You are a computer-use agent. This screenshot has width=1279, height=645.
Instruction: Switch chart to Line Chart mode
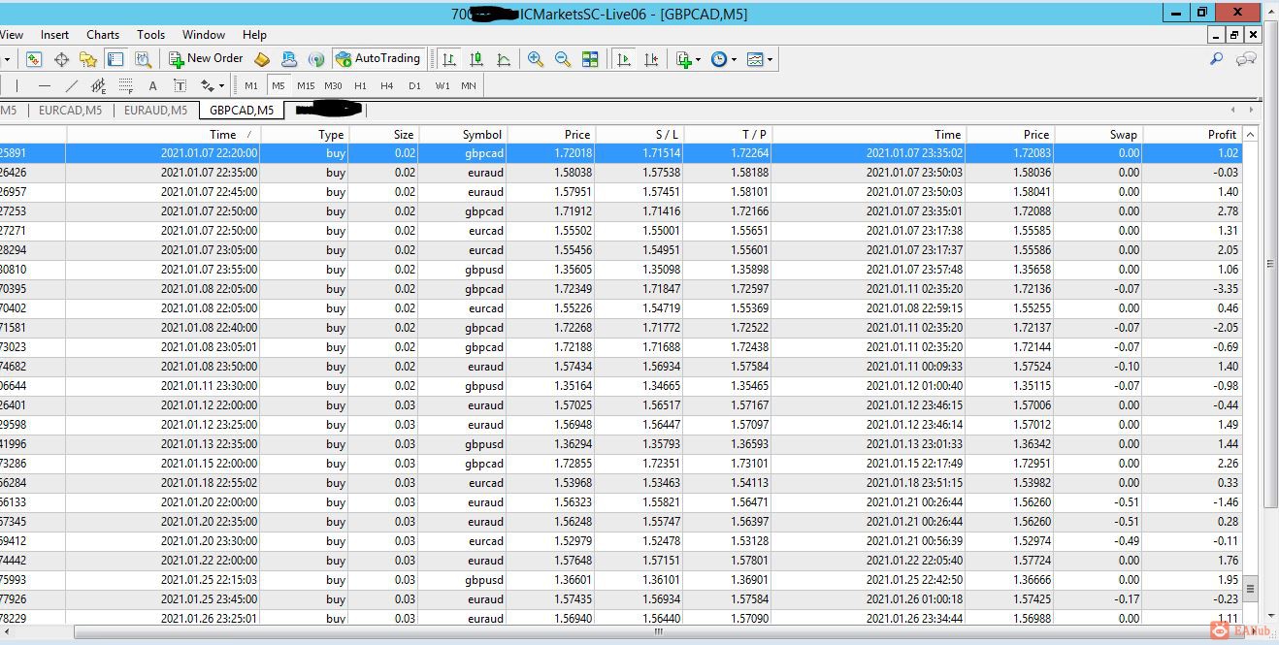504,59
